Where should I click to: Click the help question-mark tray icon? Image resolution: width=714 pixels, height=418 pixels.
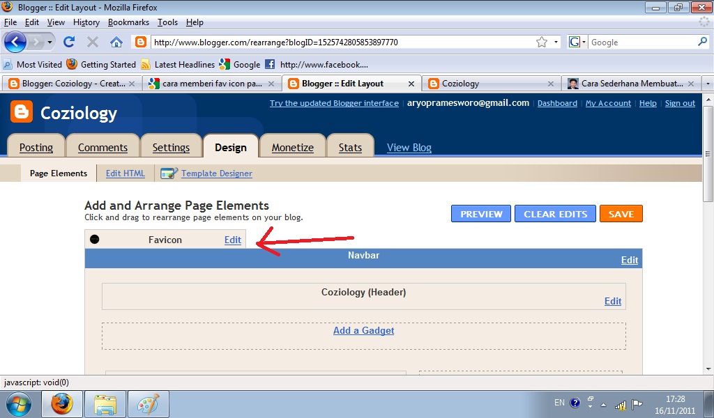pos(575,403)
